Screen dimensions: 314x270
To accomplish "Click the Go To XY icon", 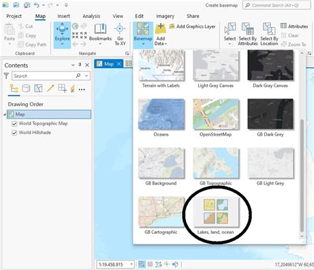I will tap(120, 29).
